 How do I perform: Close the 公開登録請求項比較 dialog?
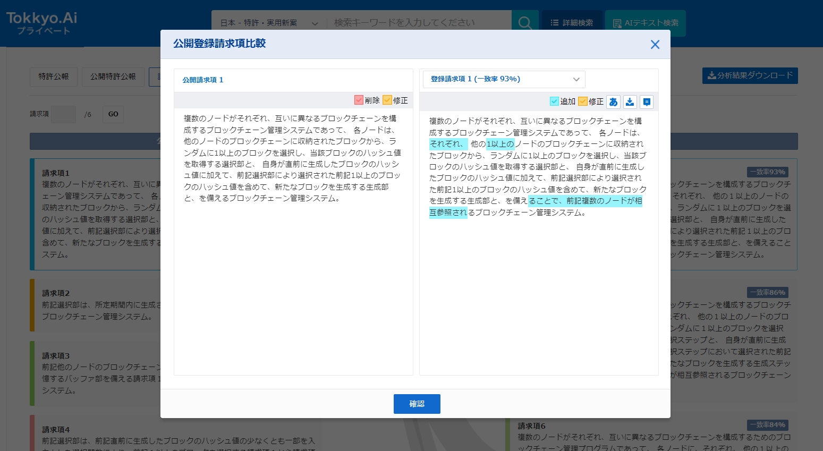(x=655, y=45)
